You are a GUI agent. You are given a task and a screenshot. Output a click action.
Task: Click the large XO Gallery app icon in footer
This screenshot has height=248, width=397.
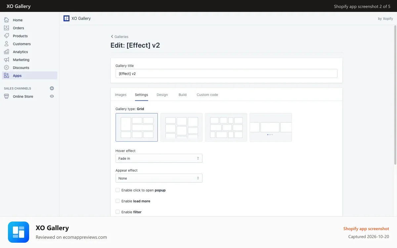pos(19,232)
